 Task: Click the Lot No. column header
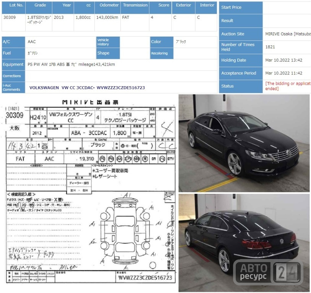(13, 8)
